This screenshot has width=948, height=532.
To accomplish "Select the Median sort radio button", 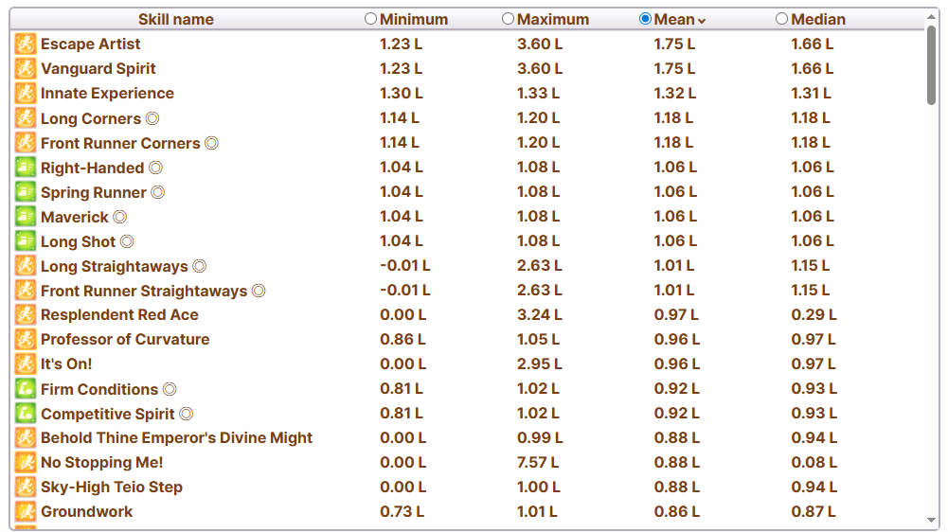I will pos(781,19).
